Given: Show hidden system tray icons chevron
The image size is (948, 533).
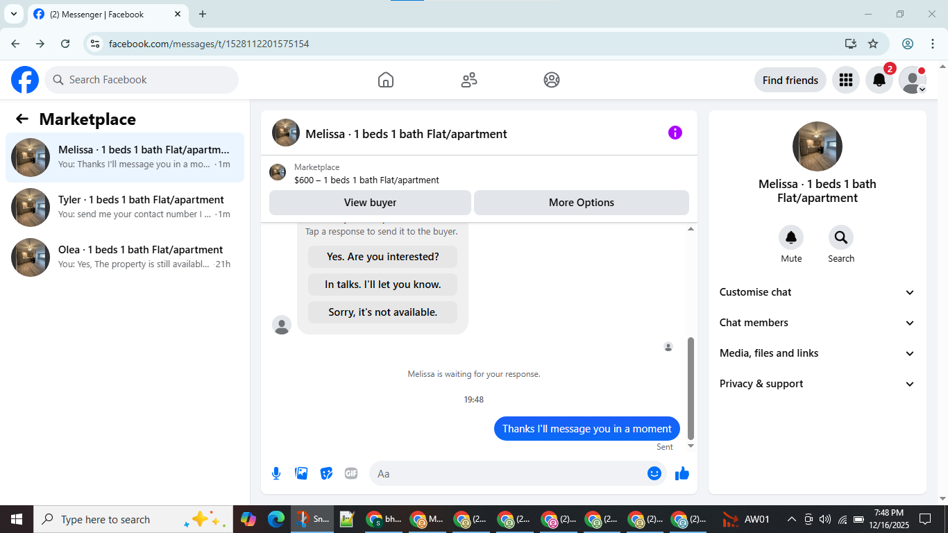Looking at the screenshot, I should point(791,519).
